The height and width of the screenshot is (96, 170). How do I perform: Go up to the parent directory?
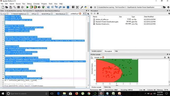[168, 7]
